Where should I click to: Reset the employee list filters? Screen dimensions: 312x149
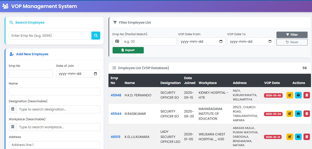[x=292, y=42]
